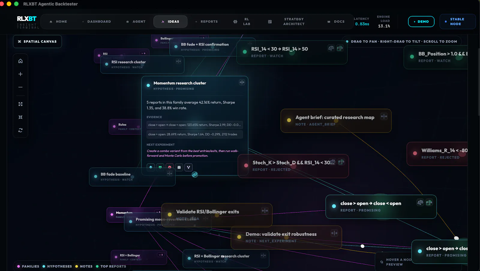This screenshot has height=271, width=480.
Task: Click the next-experiment text in Momentum card
Action: coord(193,153)
